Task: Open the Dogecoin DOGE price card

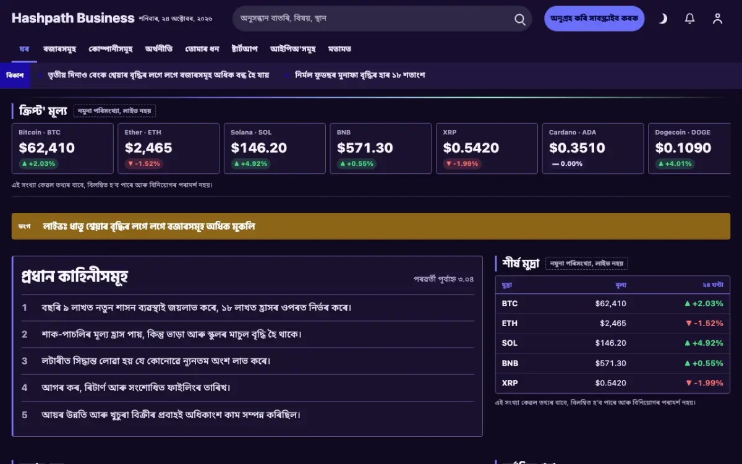Action: point(689,148)
